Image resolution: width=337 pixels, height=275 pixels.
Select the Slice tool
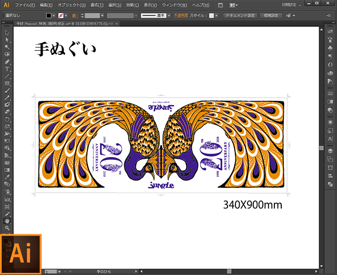pos(7,214)
